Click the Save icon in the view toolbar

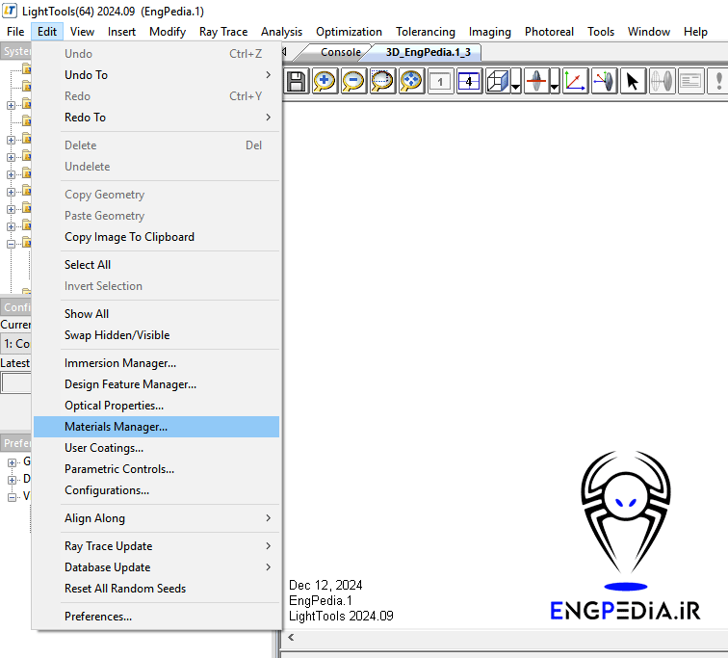click(x=296, y=82)
